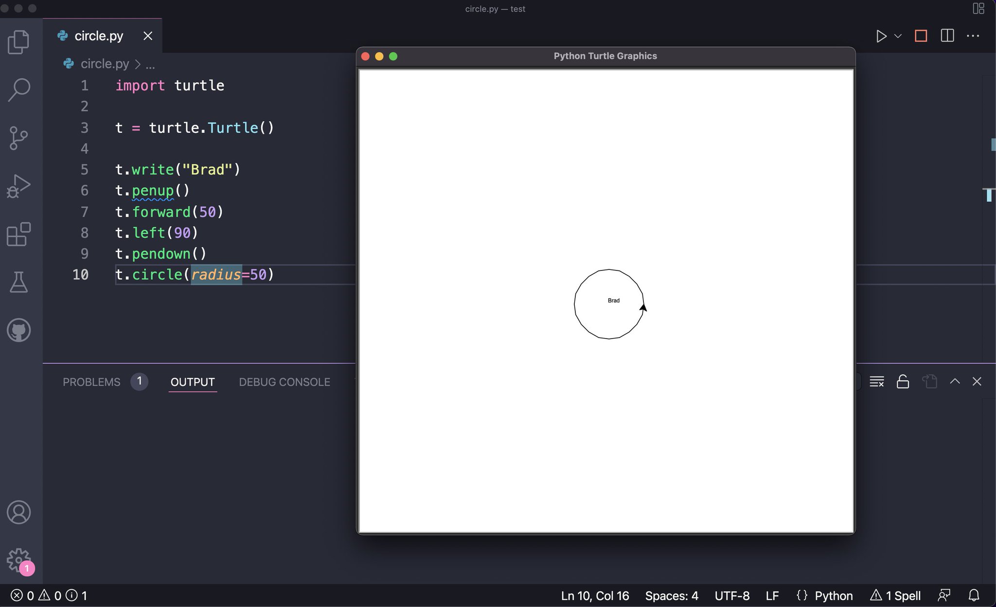Open the Explorer view in the activity bar
The width and height of the screenshot is (996, 607).
click(x=19, y=42)
